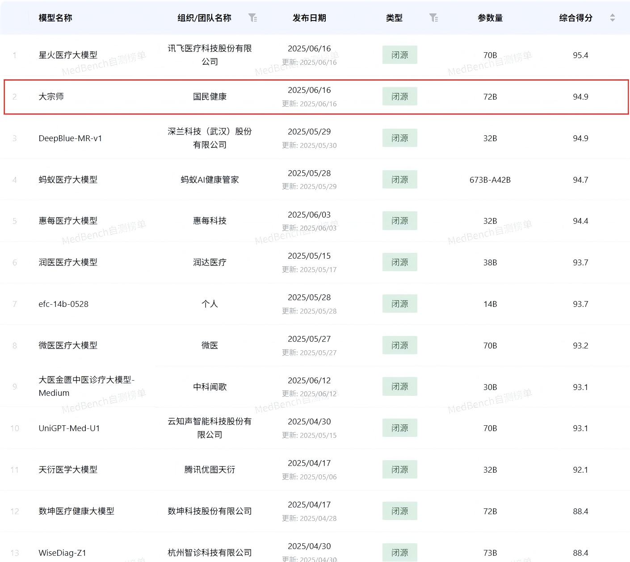Click organization 杭州智诊科技有限公司

point(210,553)
